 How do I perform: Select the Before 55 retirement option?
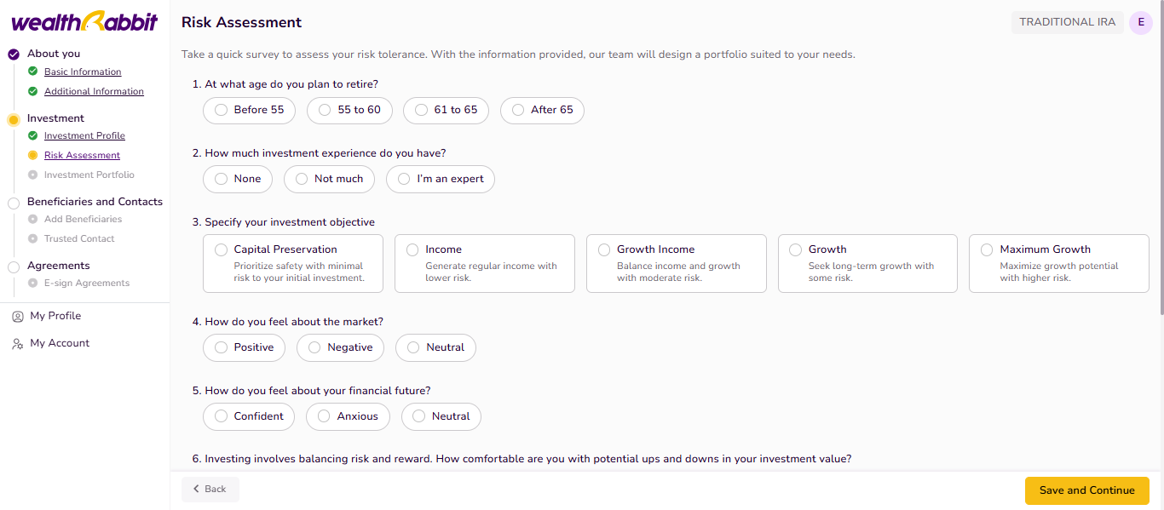(x=249, y=110)
